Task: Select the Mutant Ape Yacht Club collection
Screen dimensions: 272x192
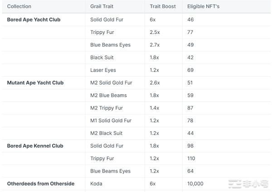Action: pos(35,83)
